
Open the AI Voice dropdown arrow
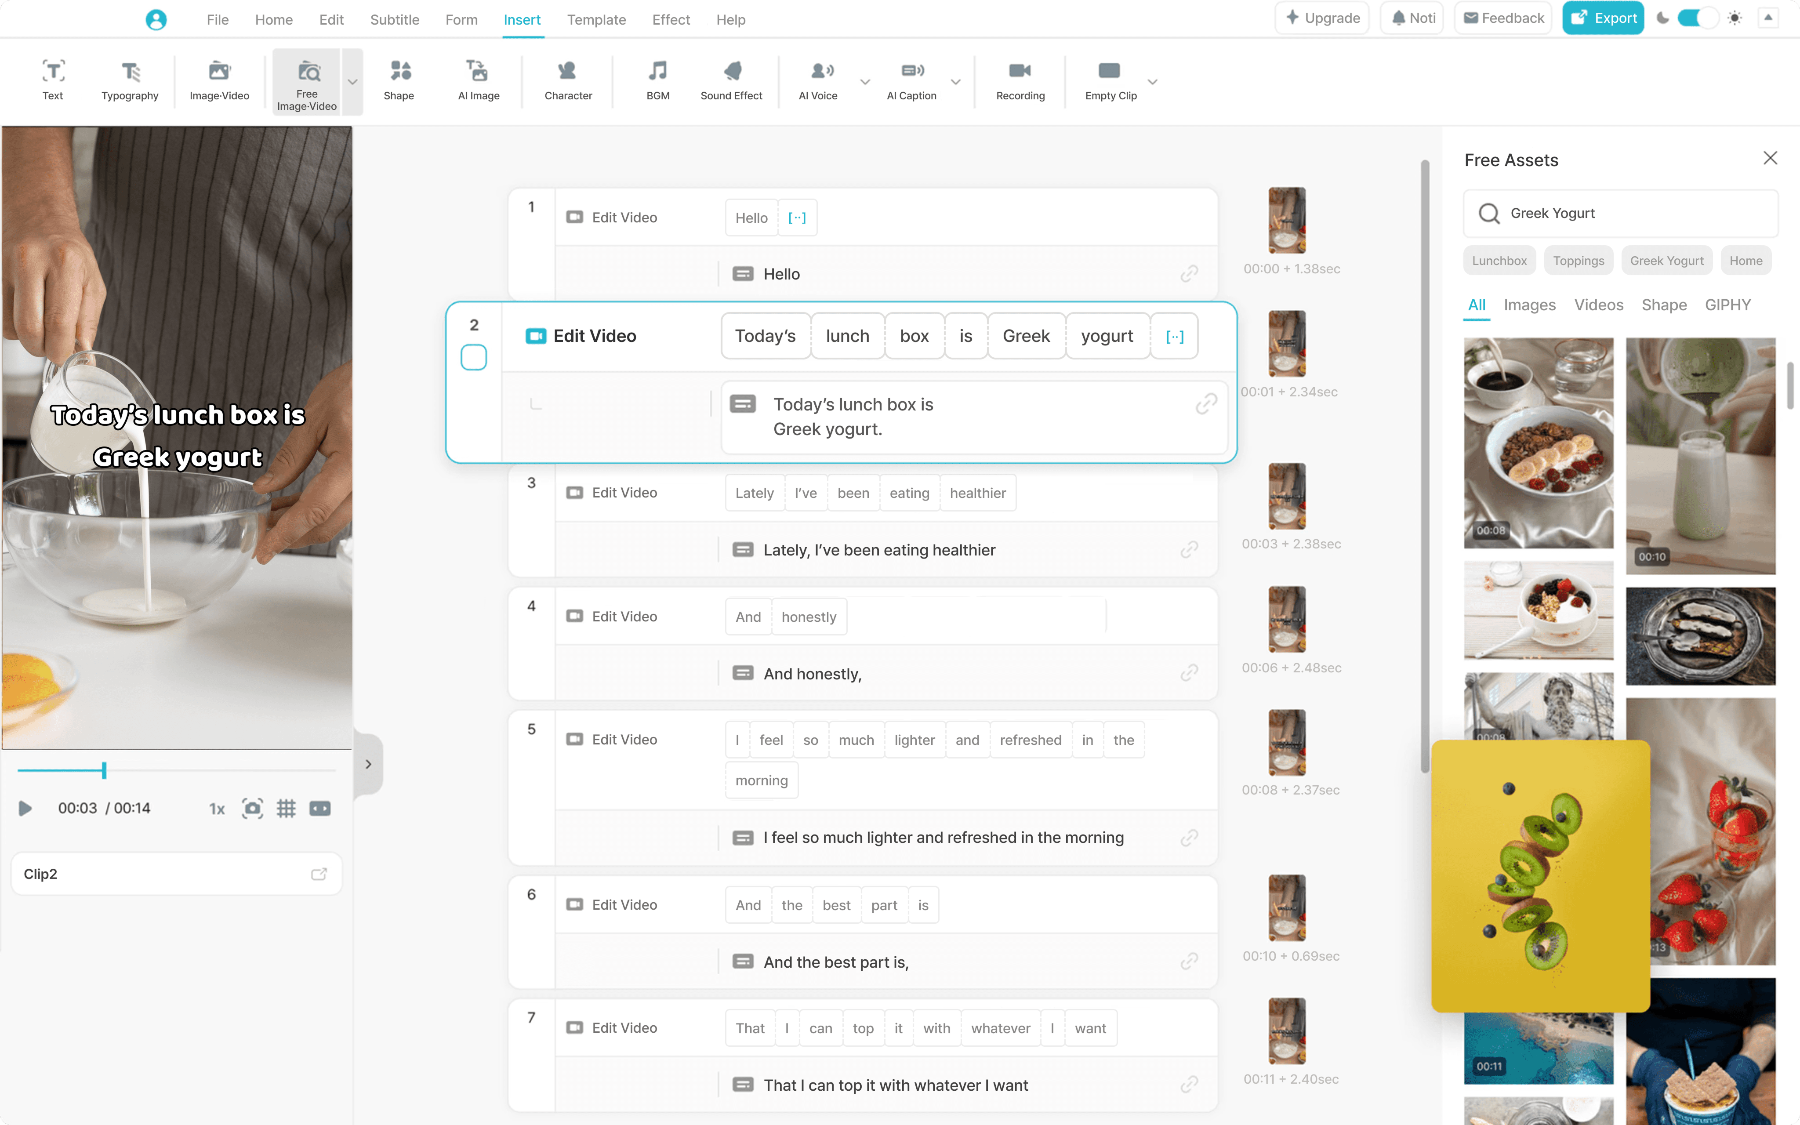864,82
